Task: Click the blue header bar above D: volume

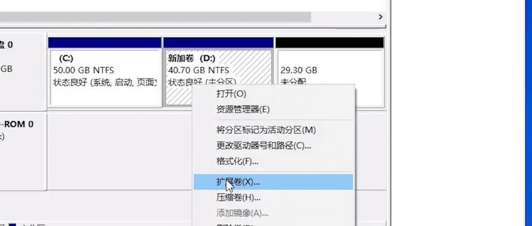Action: (x=218, y=42)
